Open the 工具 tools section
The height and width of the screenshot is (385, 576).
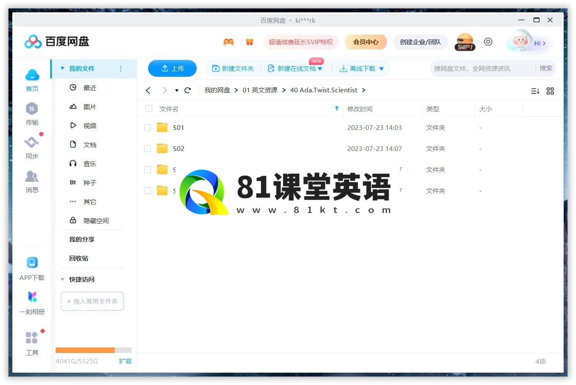tap(32, 343)
